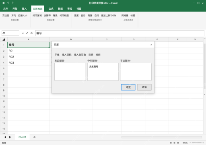This screenshot has width=206, height=145.
Task: Select the 页面布局 page layout tab
Action: click(38, 9)
